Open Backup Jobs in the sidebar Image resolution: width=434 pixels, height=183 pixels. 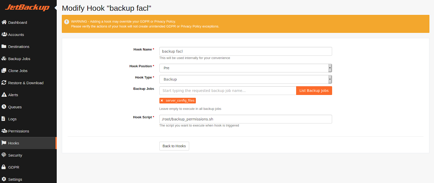point(28,59)
